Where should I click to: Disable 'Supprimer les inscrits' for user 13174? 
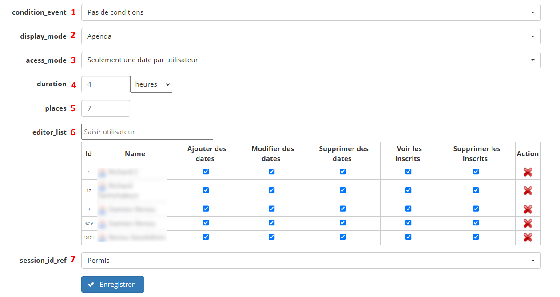pos(476,237)
